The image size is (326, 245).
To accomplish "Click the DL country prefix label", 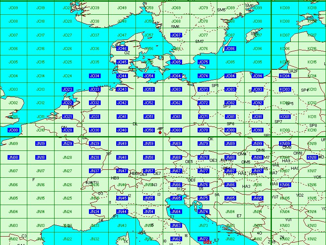I will click(x=135, y=124).
